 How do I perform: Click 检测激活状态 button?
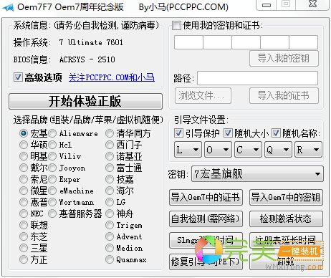point(286,219)
